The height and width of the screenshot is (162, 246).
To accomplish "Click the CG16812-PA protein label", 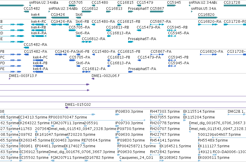I will point(94,69).
